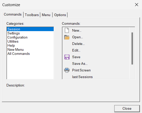Select the Commands tab
The width and height of the screenshot is (142, 113).
click(x=13, y=14)
